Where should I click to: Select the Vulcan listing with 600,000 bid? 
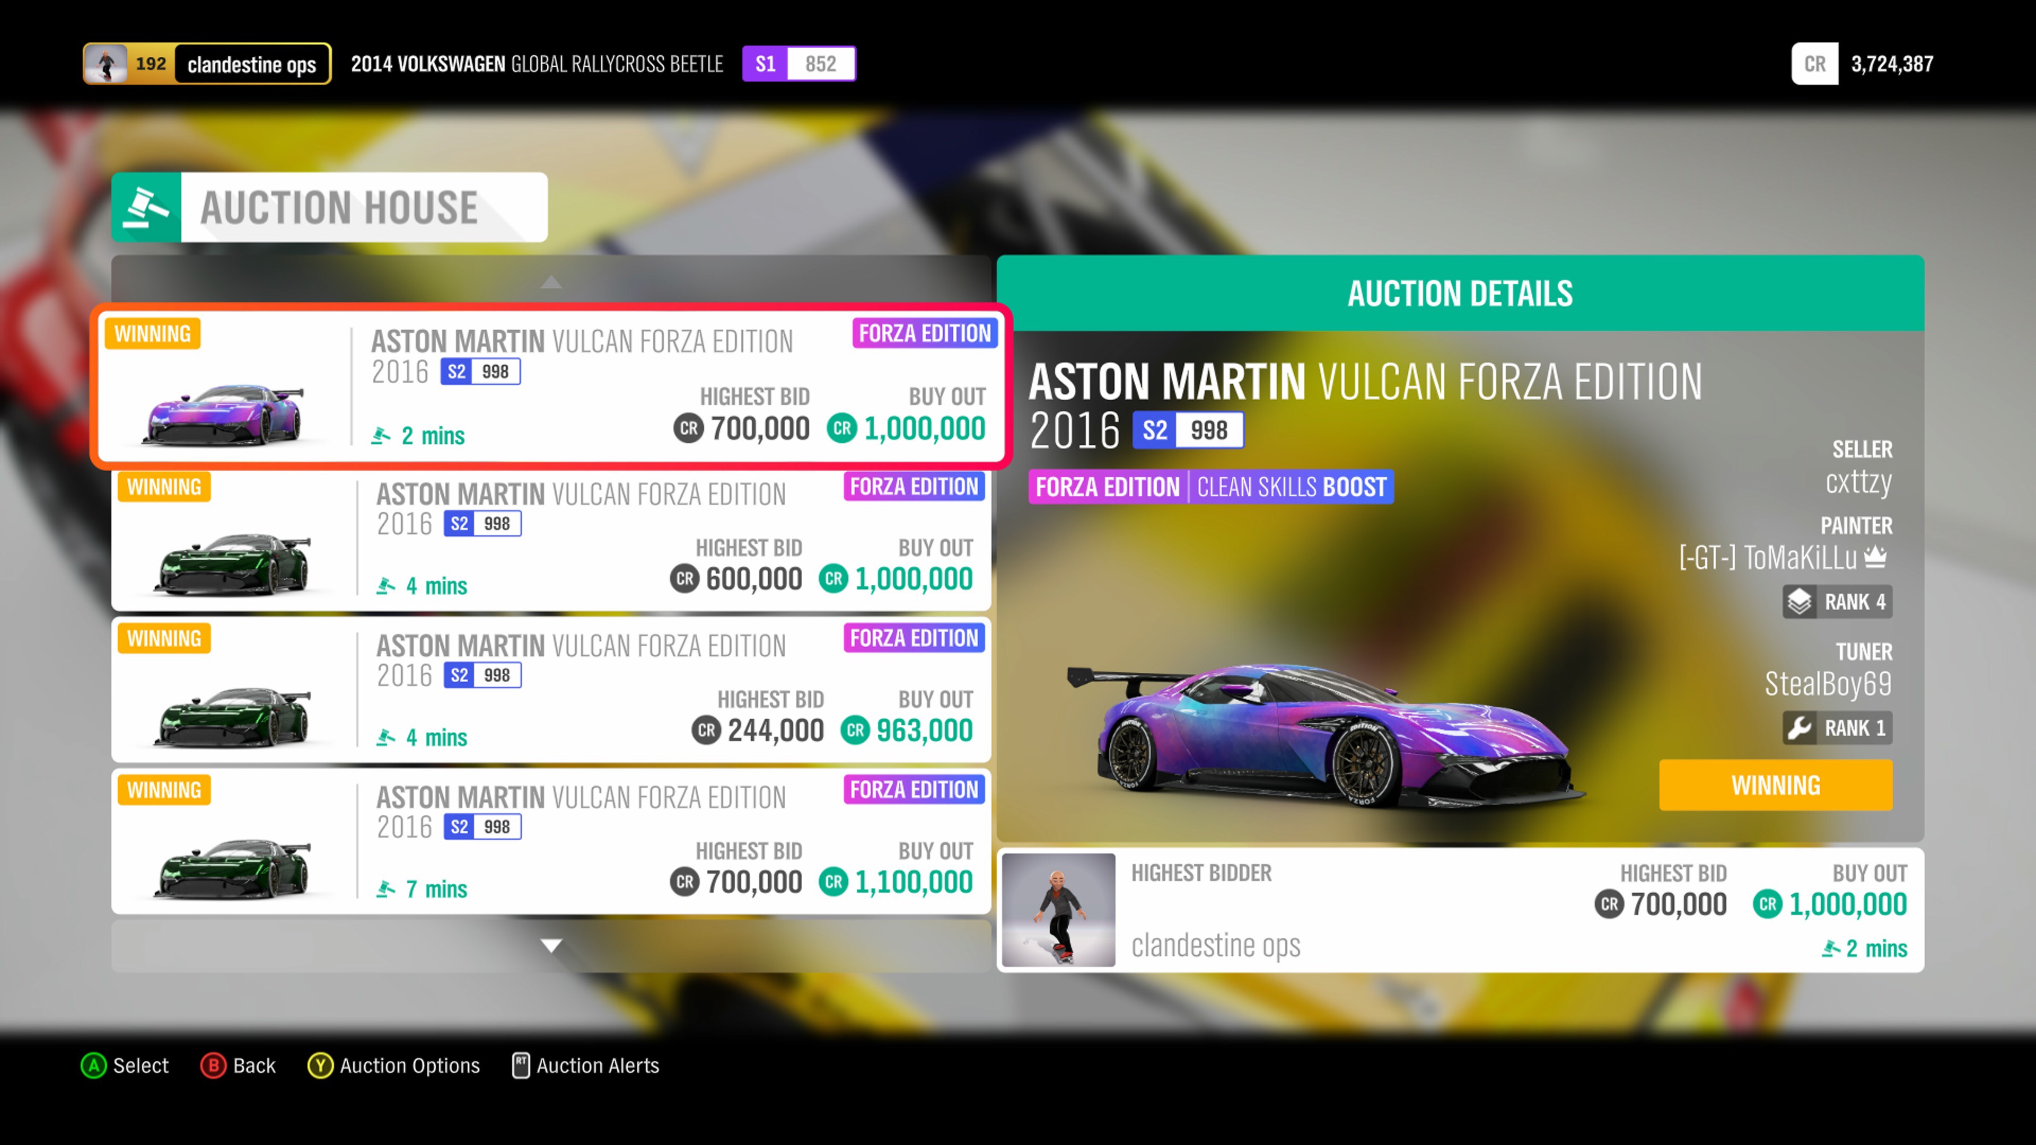pos(551,540)
